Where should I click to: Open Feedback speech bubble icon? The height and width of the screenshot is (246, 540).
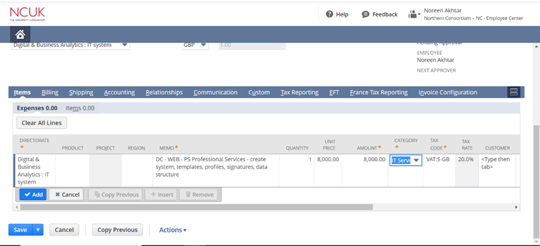(365, 14)
